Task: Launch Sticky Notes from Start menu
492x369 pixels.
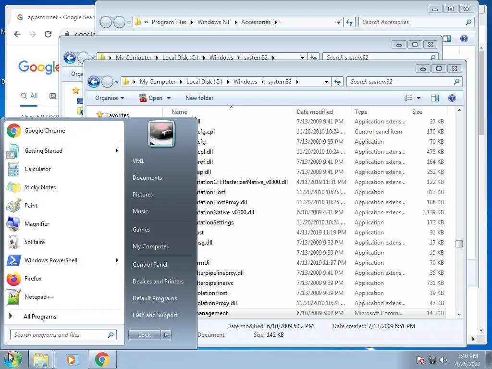Action: pyautogui.click(x=64, y=187)
